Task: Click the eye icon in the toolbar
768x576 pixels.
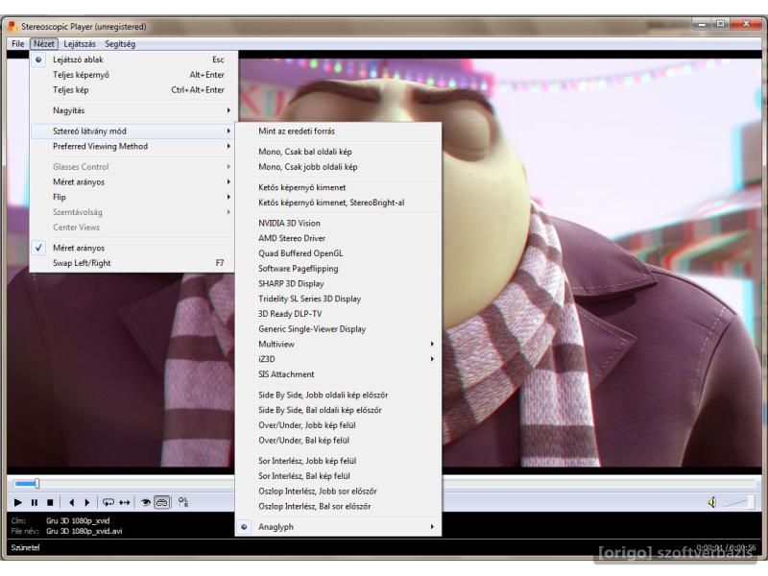Action: tap(146, 502)
